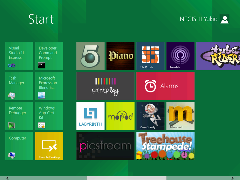Click the user avatar picture
The image size is (240, 180).
(225, 19)
